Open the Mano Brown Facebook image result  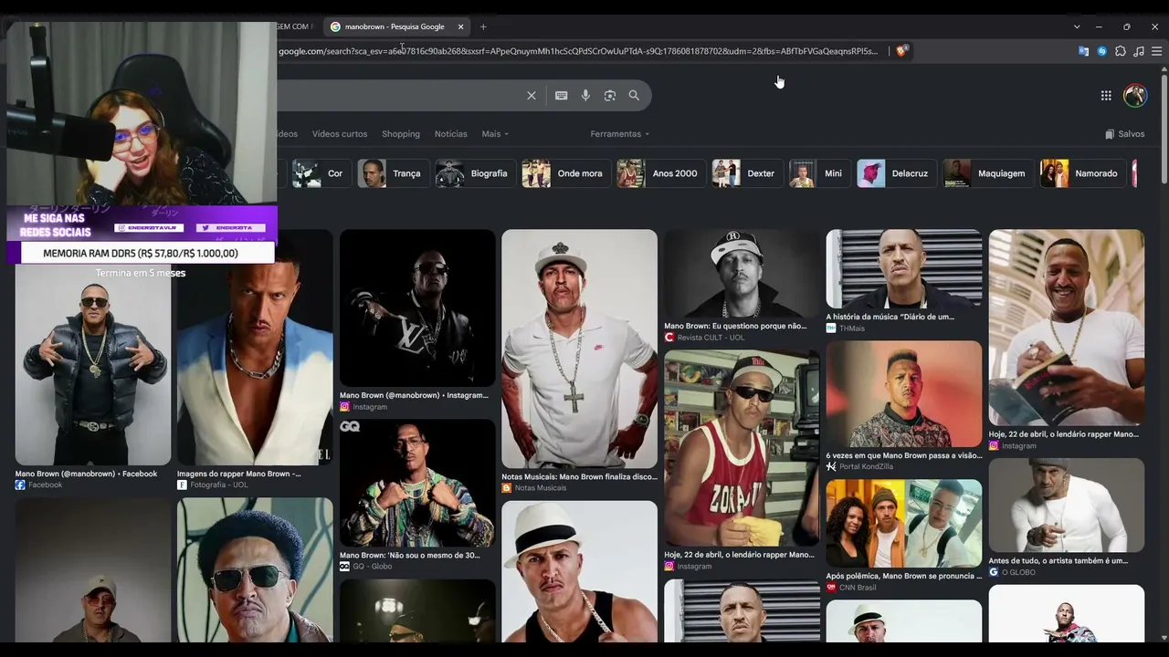point(93,365)
